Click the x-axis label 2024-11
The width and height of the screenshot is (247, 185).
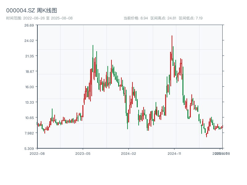[x=174, y=154]
